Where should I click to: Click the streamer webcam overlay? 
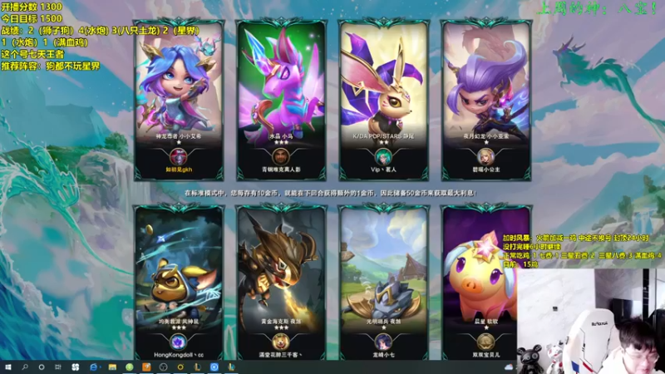click(x=591, y=321)
